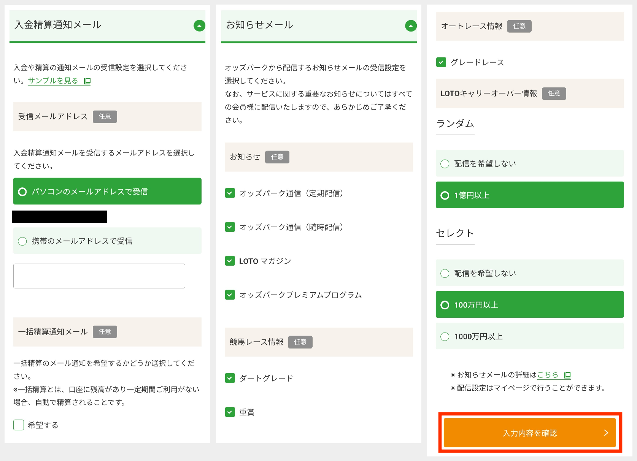
Task: Uncheck LOTO マガジン checkbox
Action: 230,261
